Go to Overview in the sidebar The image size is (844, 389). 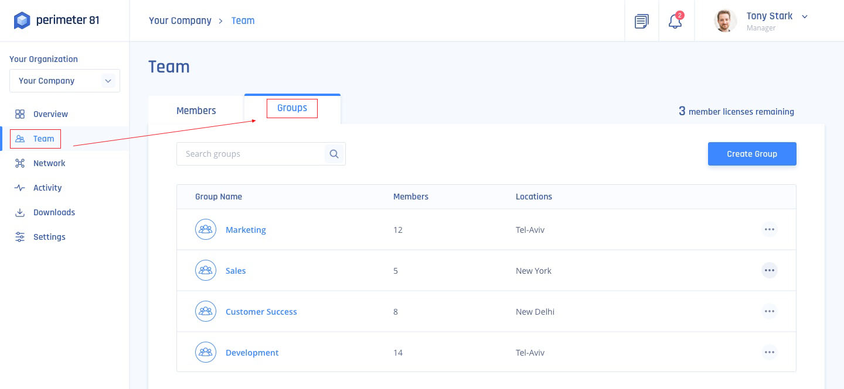(x=50, y=114)
